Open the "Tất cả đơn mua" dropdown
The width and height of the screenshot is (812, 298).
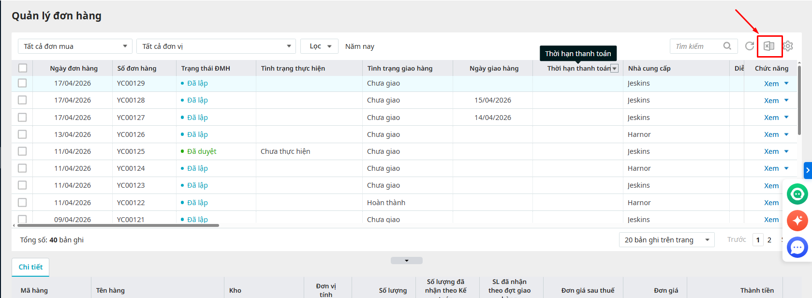[x=75, y=46]
